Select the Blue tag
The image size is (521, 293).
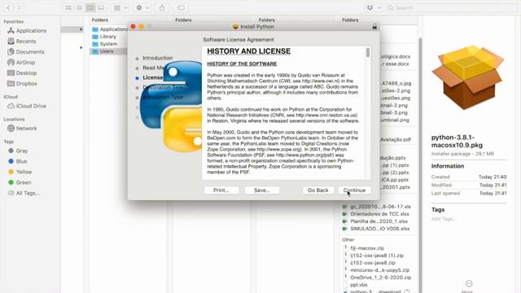click(x=21, y=161)
